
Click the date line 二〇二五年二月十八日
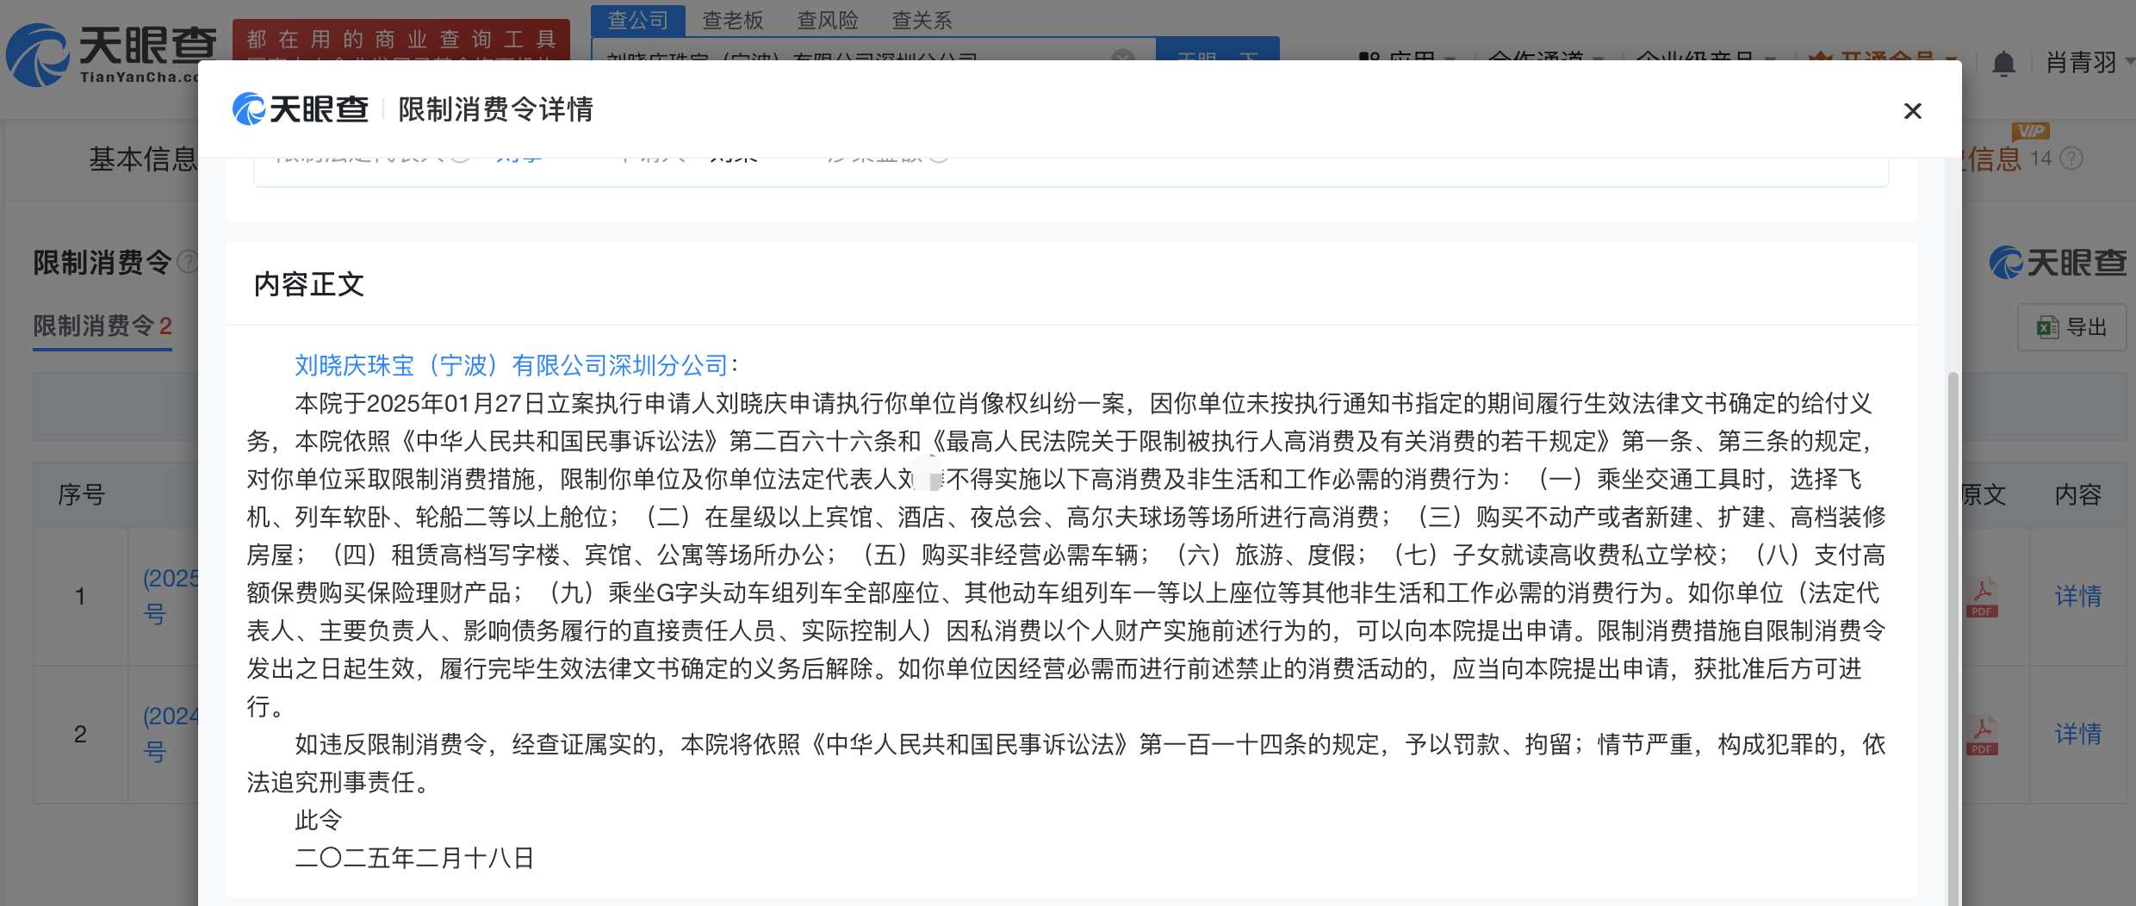coord(414,858)
